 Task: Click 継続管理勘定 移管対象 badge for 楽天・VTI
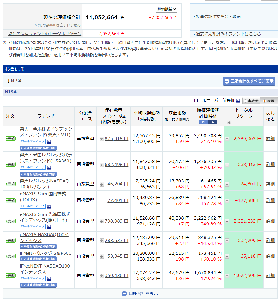[x=38, y=148]
